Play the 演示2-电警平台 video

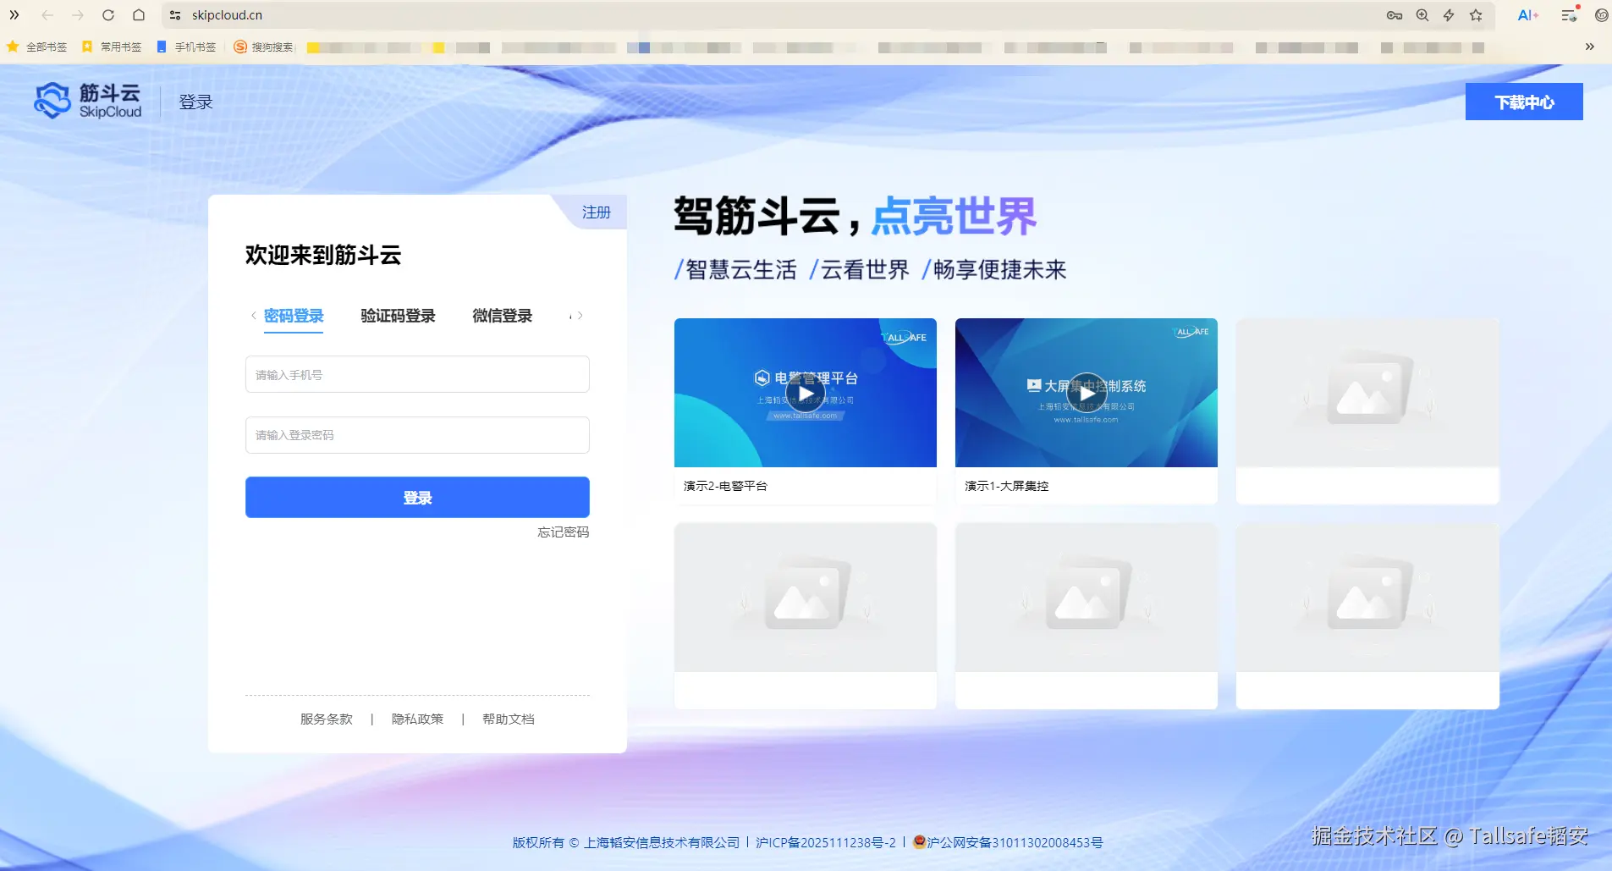click(806, 393)
